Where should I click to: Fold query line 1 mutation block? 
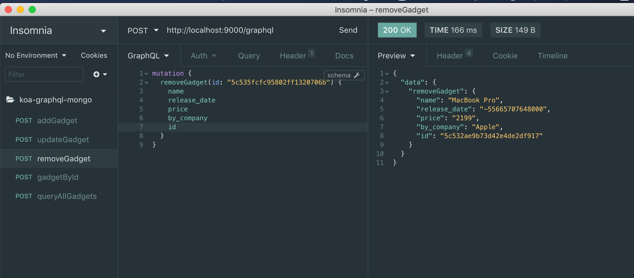click(x=146, y=74)
